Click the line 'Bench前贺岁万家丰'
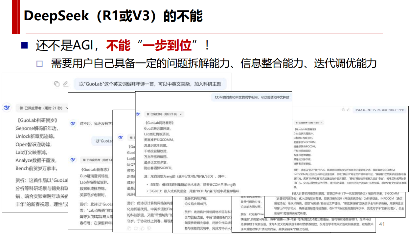The width and height of the screenshot is (410, 235). point(37,169)
